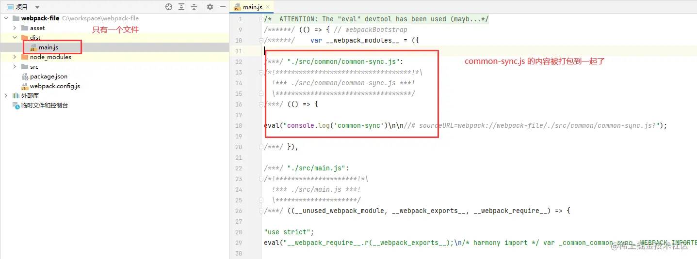
Task: Click line number 22 in gutter
Action: 238,168
